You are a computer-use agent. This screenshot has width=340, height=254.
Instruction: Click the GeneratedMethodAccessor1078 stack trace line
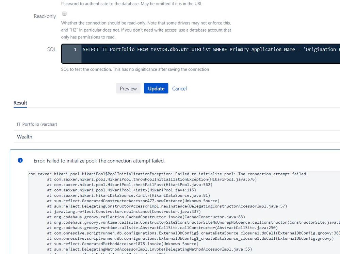[123, 244]
